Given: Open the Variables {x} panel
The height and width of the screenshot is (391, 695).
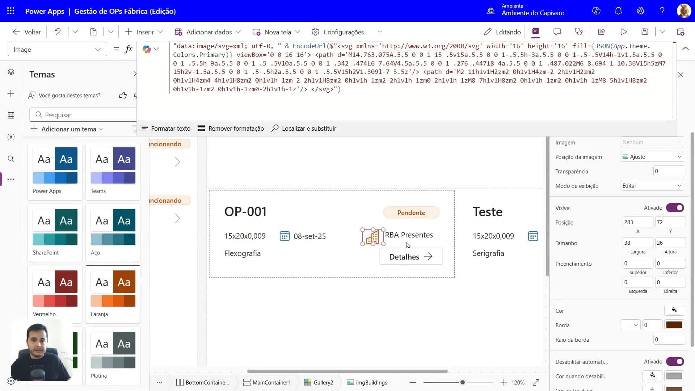Looking at the screenshot, I should (11, 137).
